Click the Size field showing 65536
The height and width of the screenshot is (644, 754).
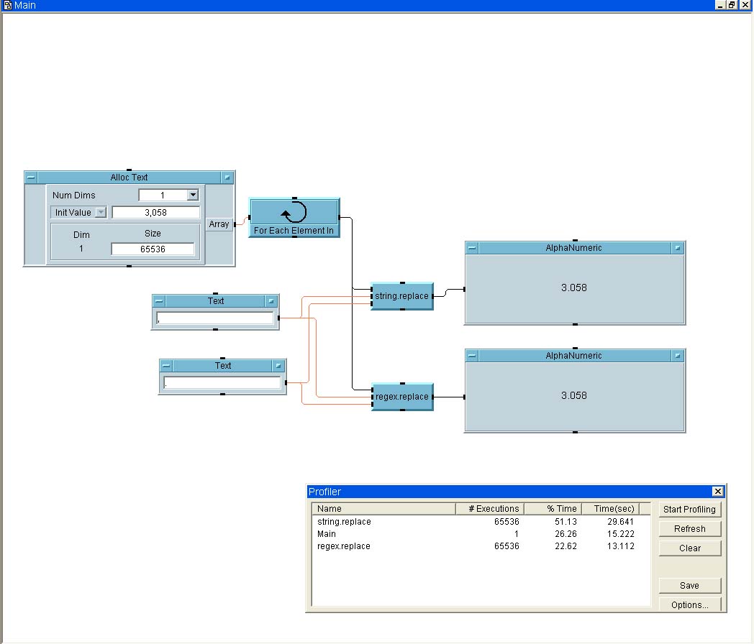(152, 249)
